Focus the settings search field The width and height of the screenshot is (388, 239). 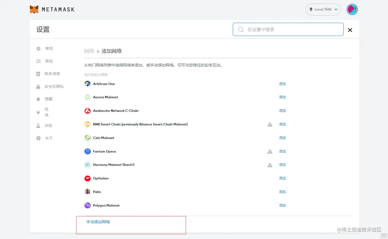pos(288,29)
